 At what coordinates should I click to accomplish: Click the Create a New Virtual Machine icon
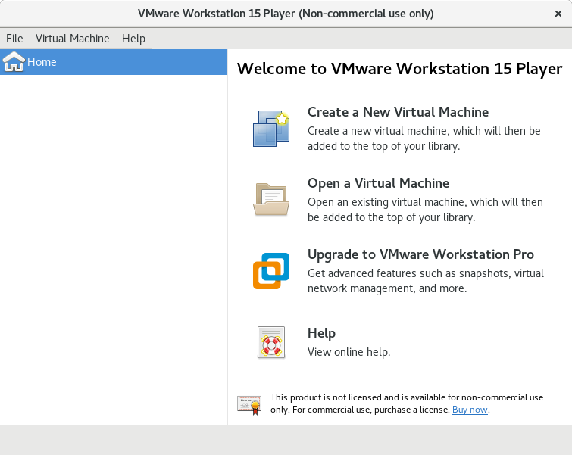coord(271,129)
